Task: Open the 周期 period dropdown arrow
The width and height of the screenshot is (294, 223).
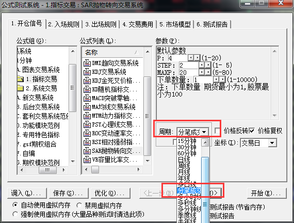Action: (204, 132)
